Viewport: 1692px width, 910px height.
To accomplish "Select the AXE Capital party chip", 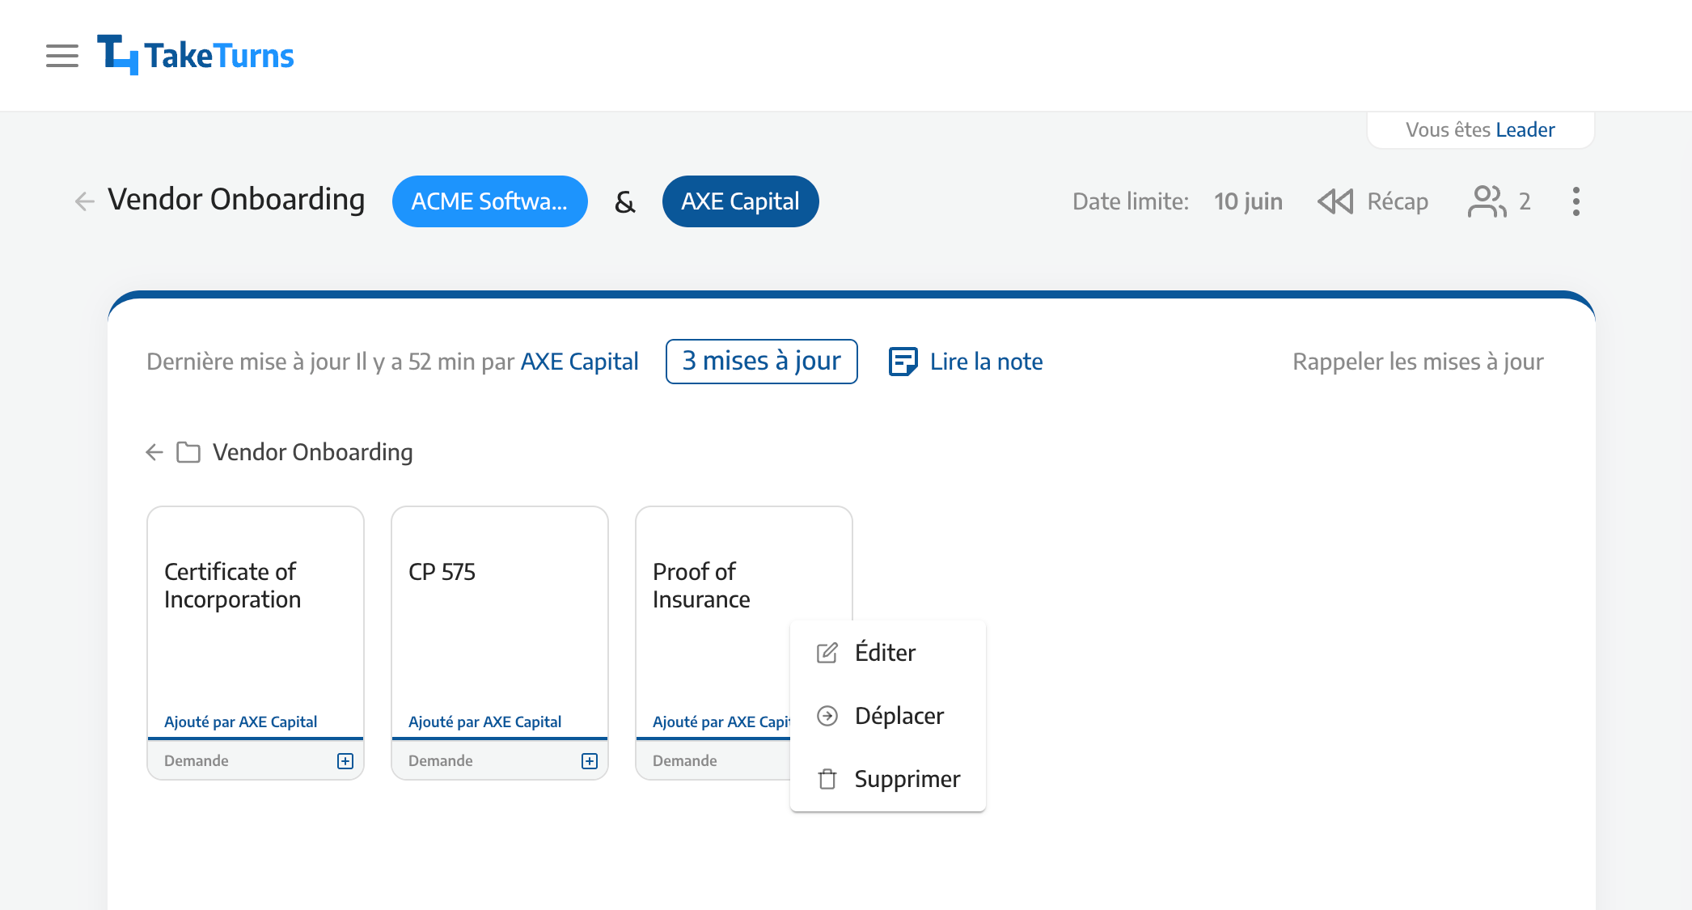I will pyautogui.click(x=740, y=201).
